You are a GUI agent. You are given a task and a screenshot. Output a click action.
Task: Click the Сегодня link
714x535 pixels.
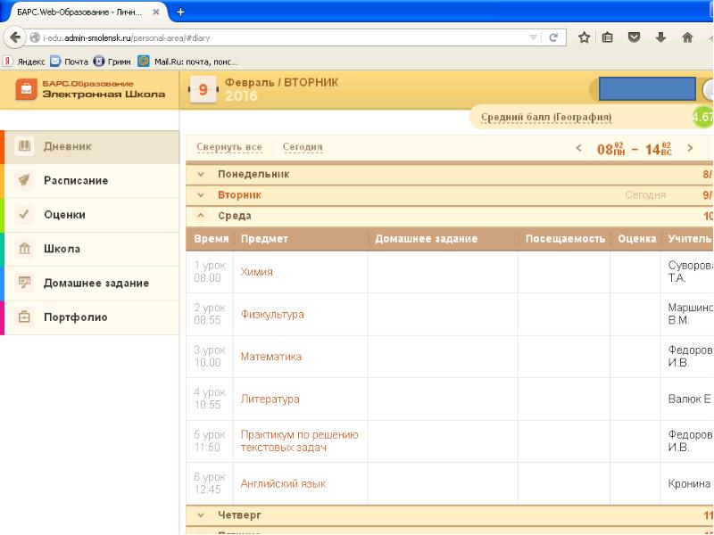tap(302, 147)
